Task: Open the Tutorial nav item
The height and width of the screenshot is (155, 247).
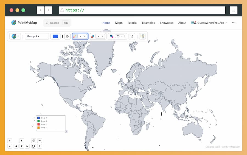Action: click(132, 23)
